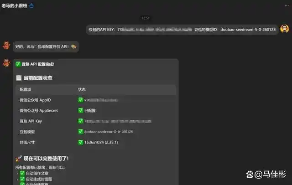Viewport: 292px width, 185px height.
Task: Click the message with doubao-seedream model ID
Action: coord(182,30)
